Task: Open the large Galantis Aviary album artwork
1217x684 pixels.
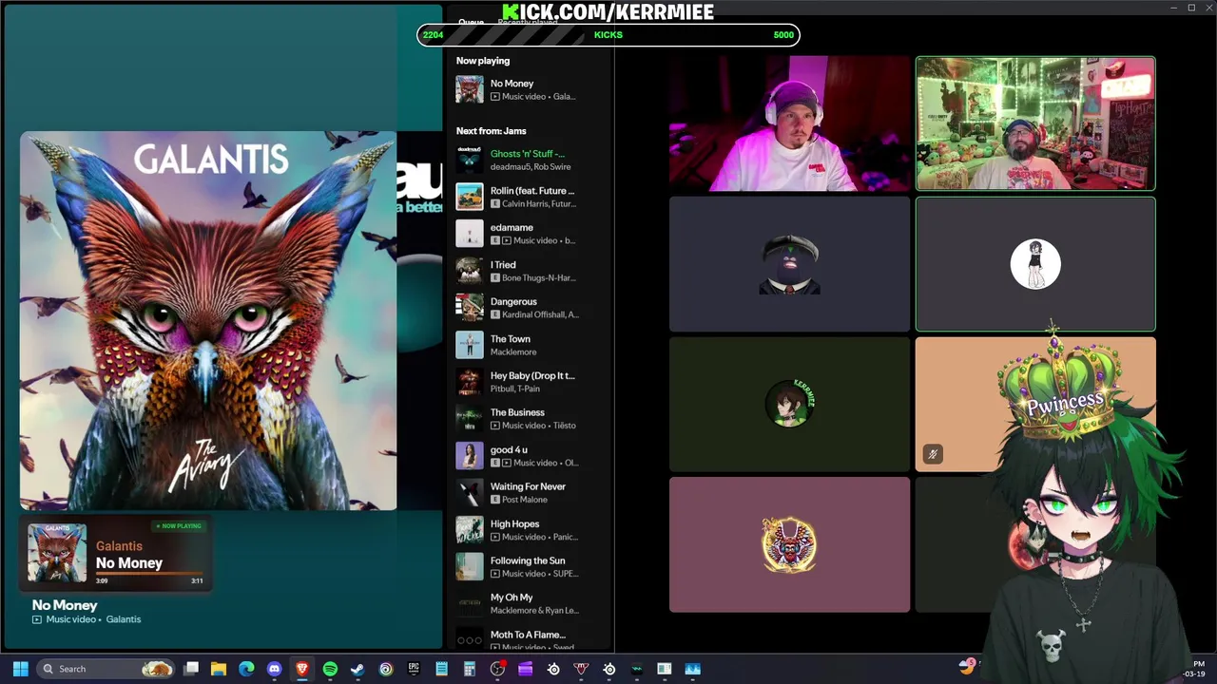Action: pos(208,321)
